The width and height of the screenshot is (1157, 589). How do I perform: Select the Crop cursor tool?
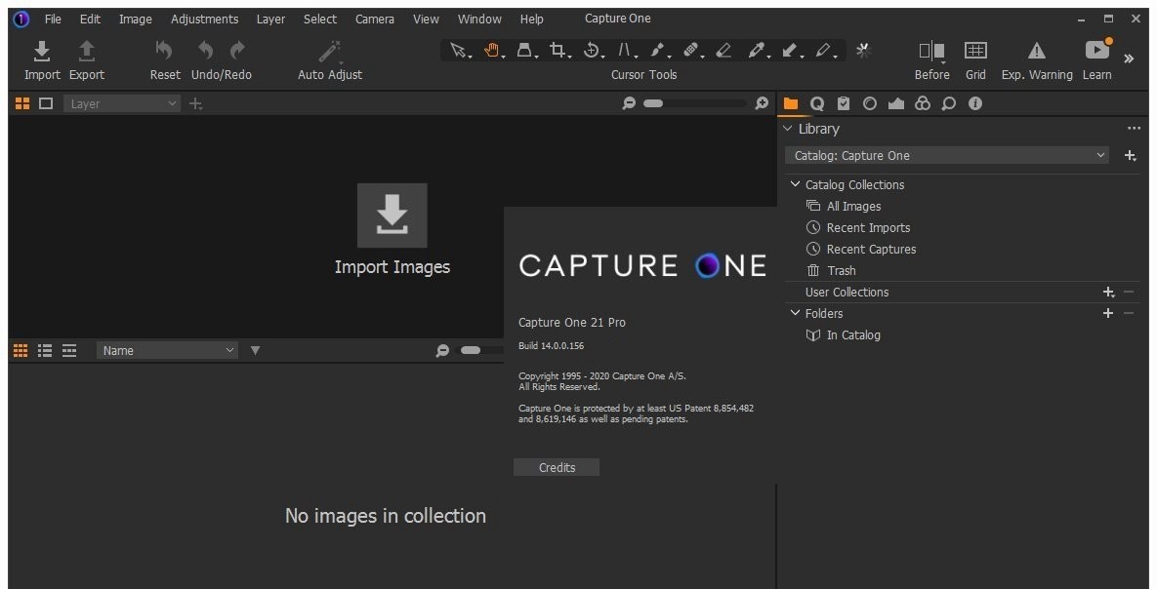pyautogui.click(x=558, y=50)
